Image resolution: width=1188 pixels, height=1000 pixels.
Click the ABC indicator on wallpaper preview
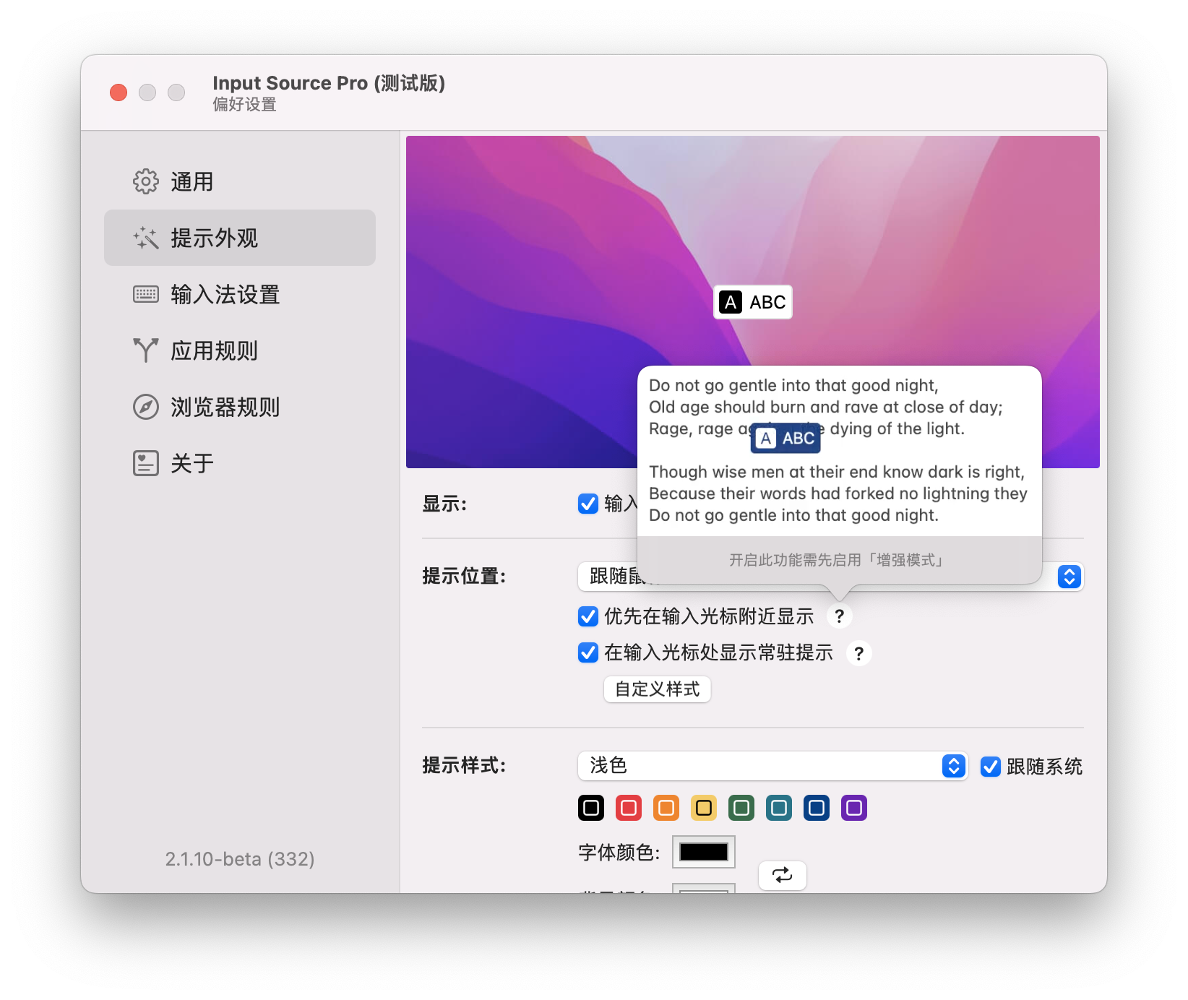753,302
